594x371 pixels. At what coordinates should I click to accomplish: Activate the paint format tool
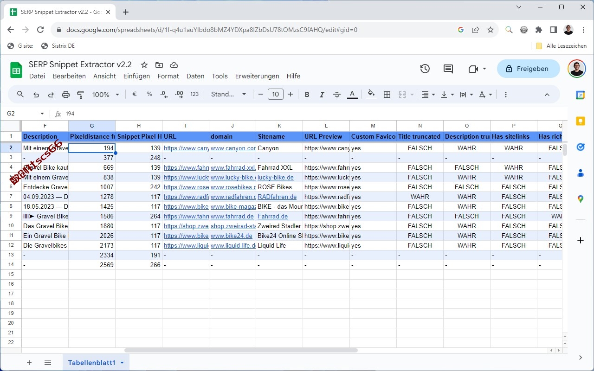80,94
